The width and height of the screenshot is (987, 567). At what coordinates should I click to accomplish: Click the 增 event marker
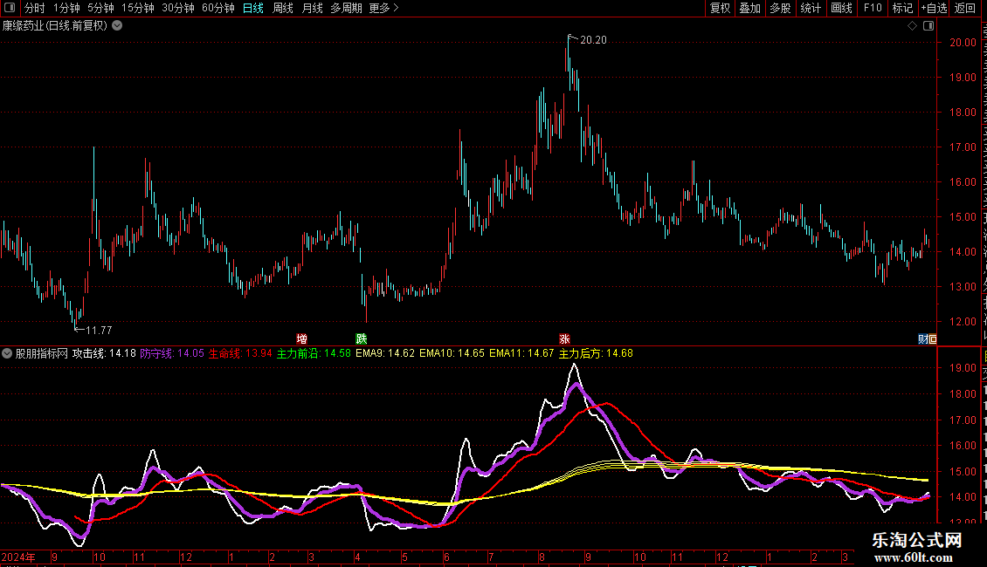coord(301,338)
